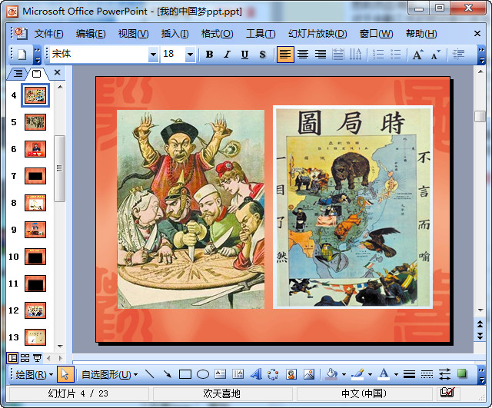Insert Clip Art
The height and width of the screenshot is (408, 492).
pos(291,374)
